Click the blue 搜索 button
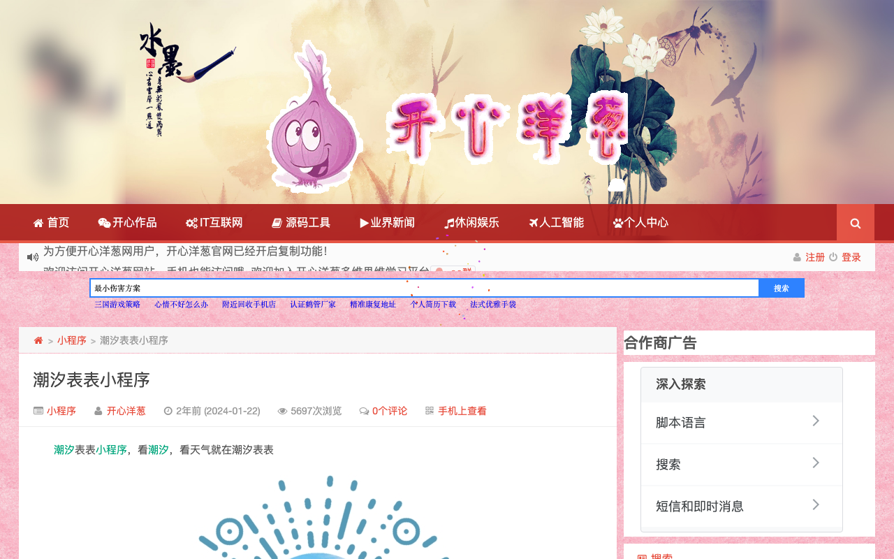Image resolution: width=894 pixels, height=559 pixels. pos(782,288)
